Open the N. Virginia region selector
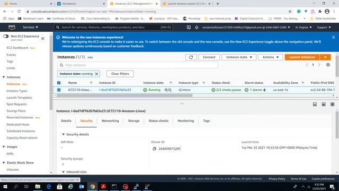The height and width of the screenshot is (191, 339). click(x=304, y=27)
